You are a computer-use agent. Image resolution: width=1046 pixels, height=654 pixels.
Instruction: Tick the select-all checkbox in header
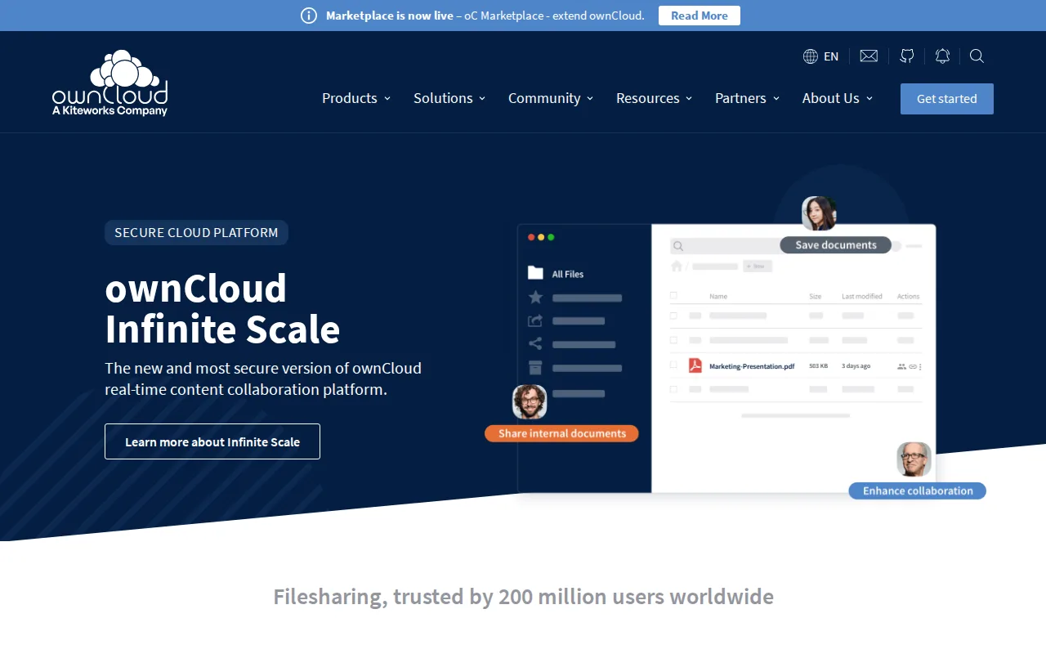pos(673,296)
